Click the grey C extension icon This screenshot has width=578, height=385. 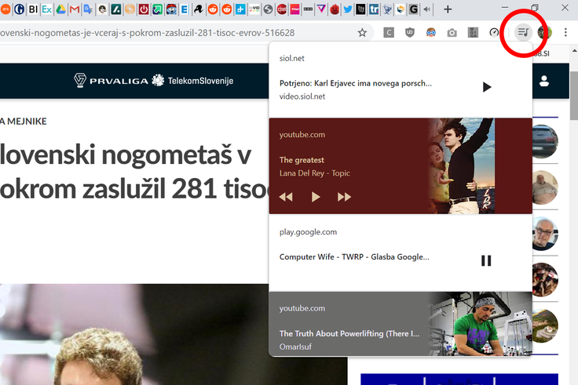389,33
